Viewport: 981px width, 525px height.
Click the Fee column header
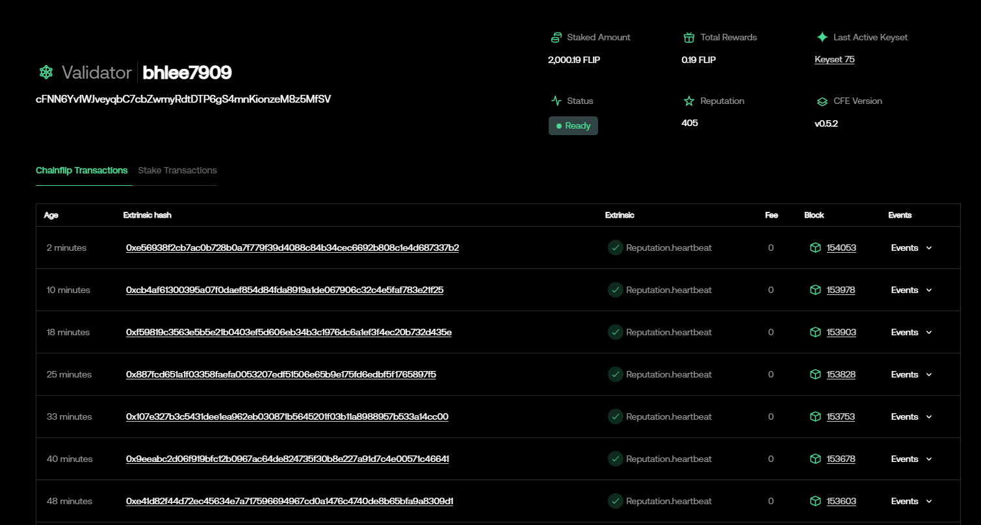coord(772,215)
